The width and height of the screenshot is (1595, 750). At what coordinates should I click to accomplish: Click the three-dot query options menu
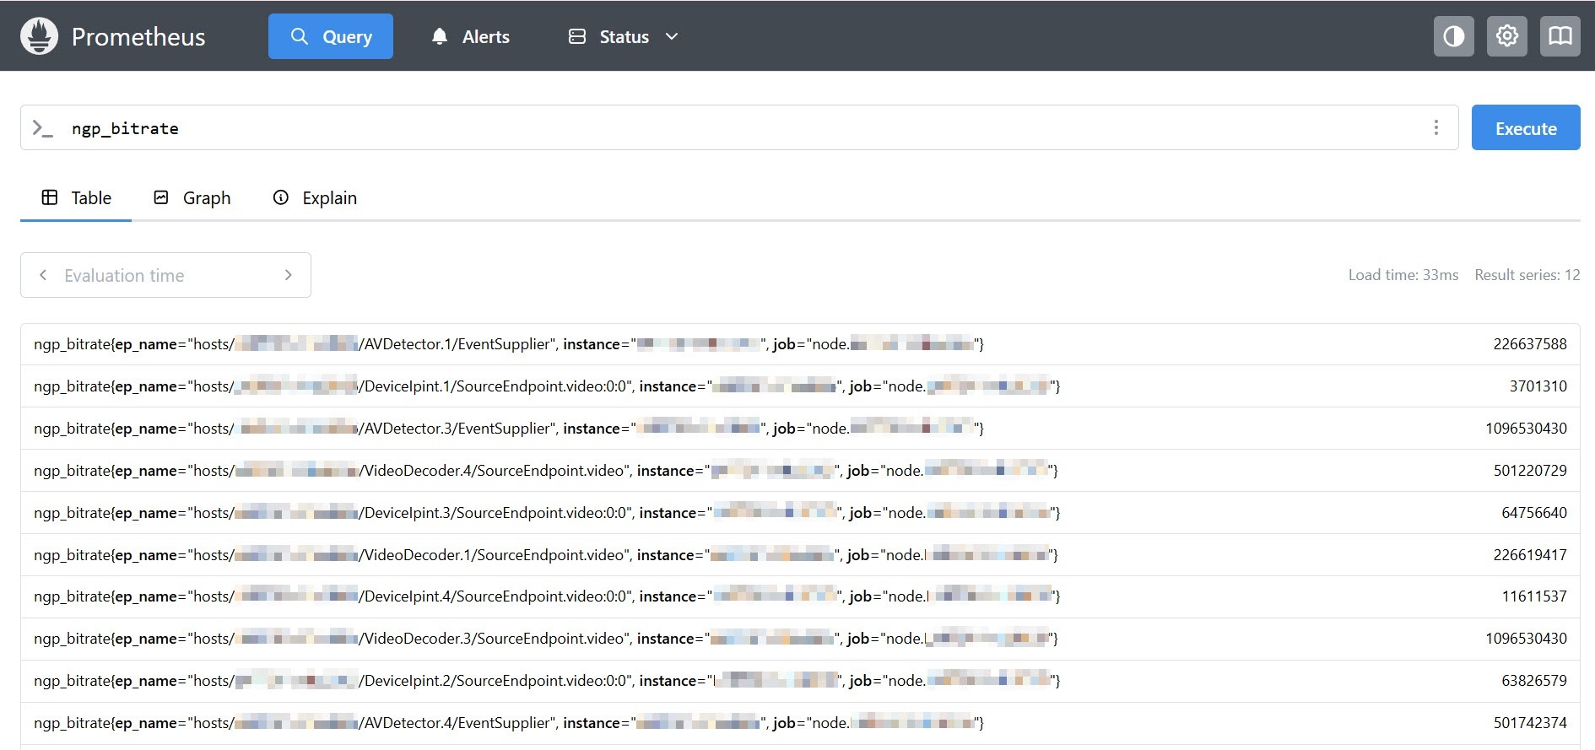1435,127
